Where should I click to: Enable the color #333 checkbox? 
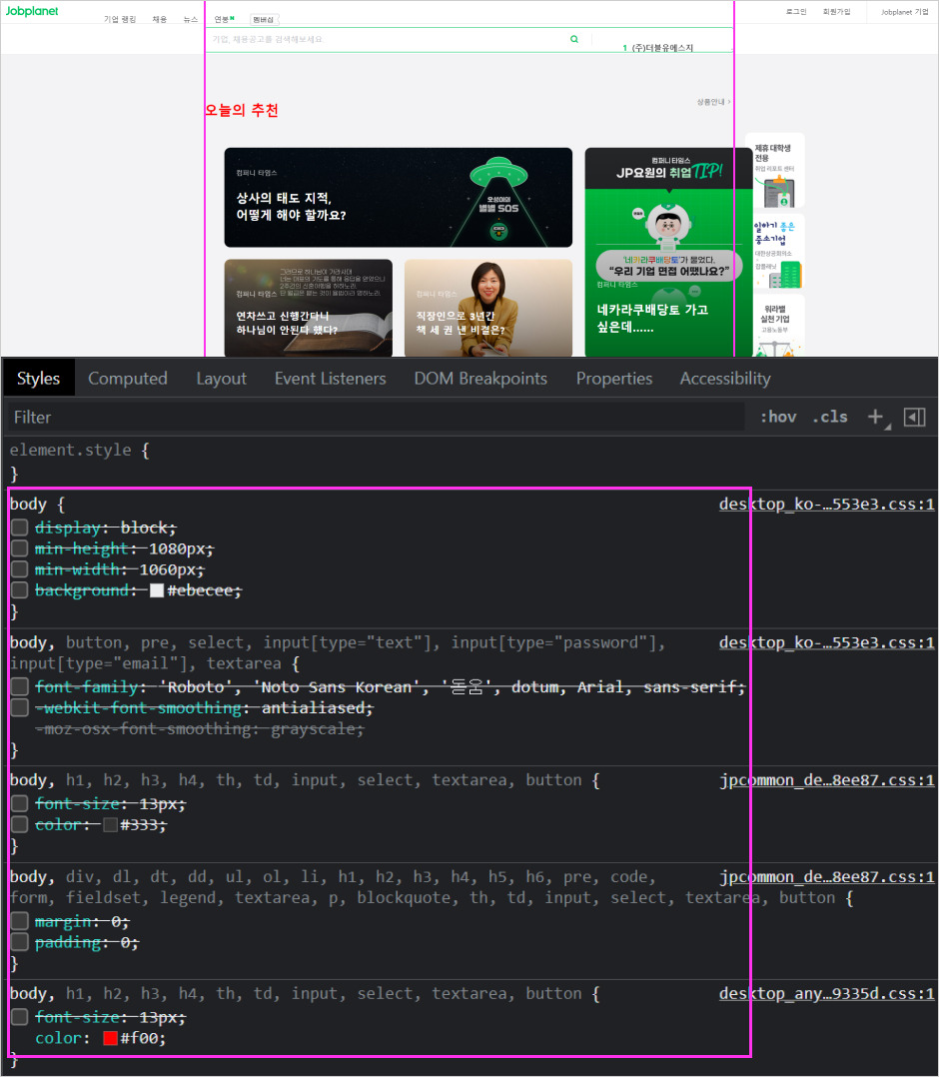pos(19,824)
